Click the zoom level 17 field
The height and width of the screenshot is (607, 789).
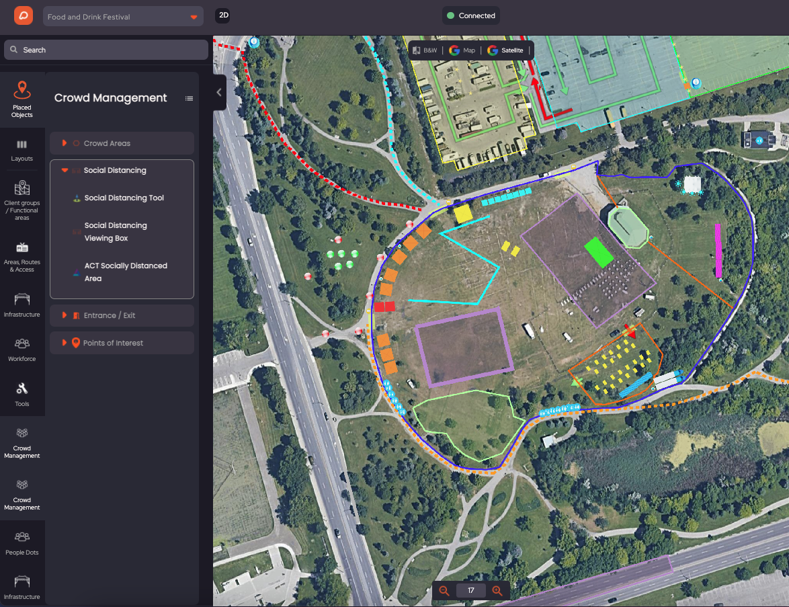pyautogui.click(x=470, y=590)
